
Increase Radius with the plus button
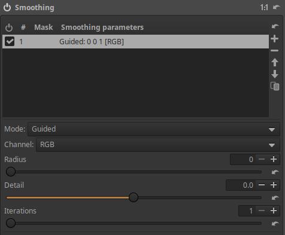(274, 159)
